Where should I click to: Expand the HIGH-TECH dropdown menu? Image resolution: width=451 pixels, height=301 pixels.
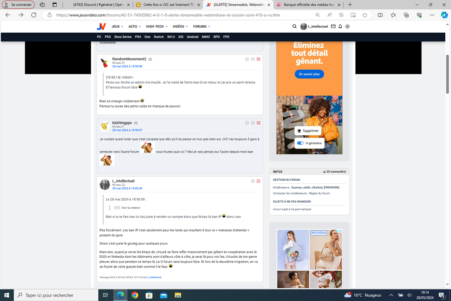click(x=156, y=26)
